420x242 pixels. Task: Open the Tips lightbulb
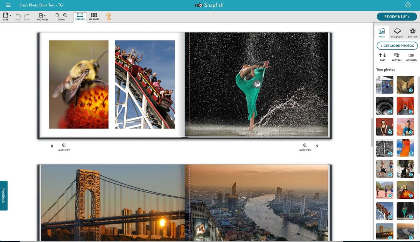108,16
